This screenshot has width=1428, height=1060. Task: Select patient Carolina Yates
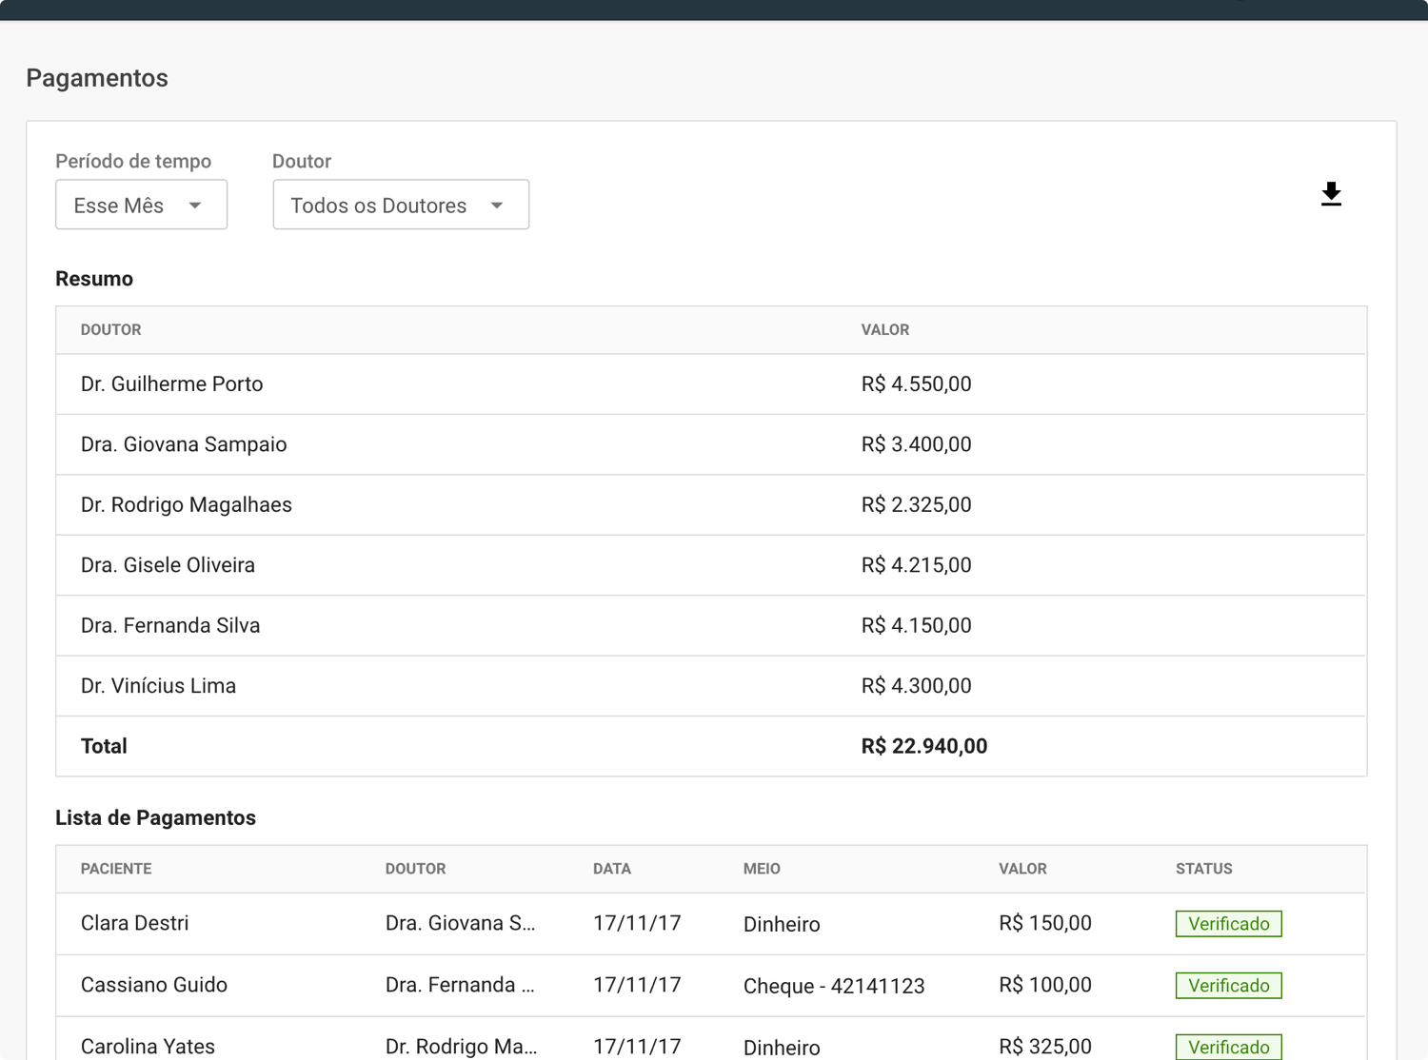(148, 1047)
